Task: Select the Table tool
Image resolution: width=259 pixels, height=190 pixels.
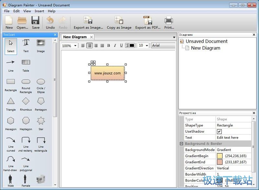Action: [x=26, y=65]
